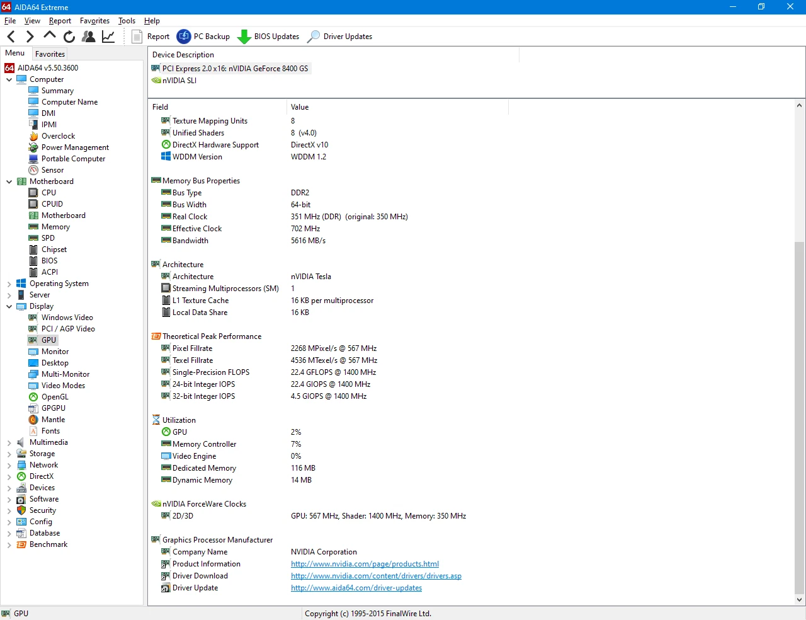Select the Chipset icon under Motherboard

33,250
